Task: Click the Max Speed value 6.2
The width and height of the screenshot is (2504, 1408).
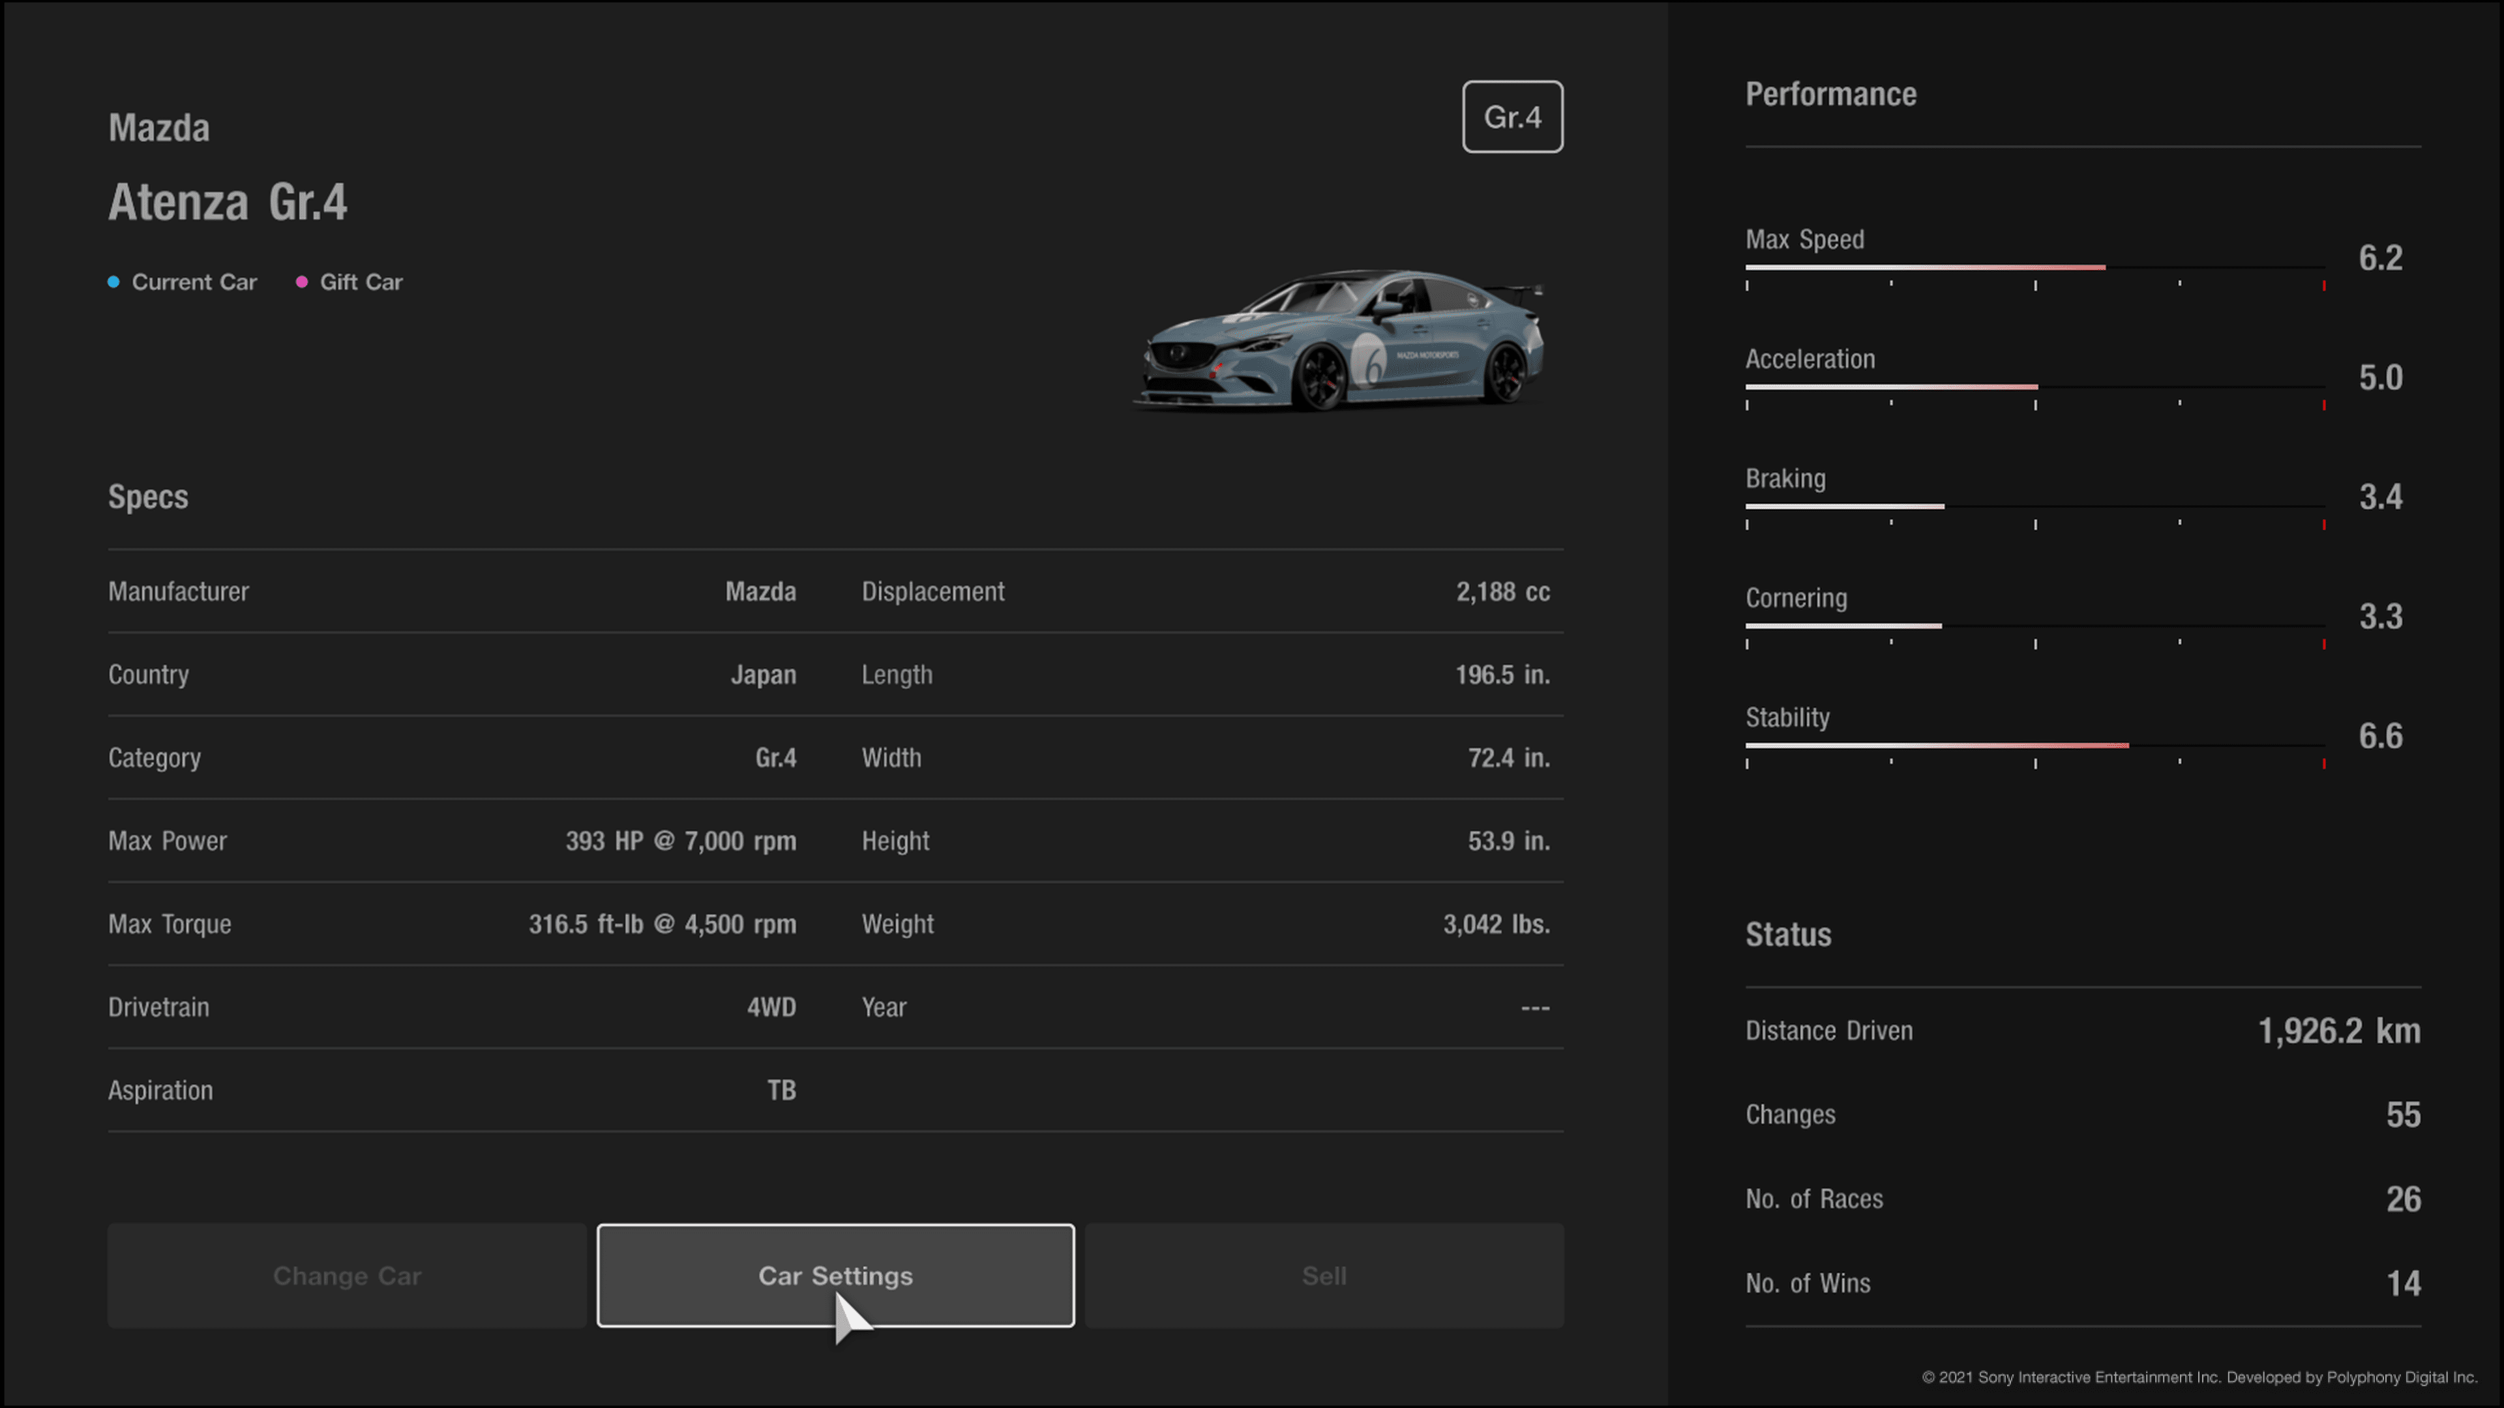Action: coord(2381,259)
